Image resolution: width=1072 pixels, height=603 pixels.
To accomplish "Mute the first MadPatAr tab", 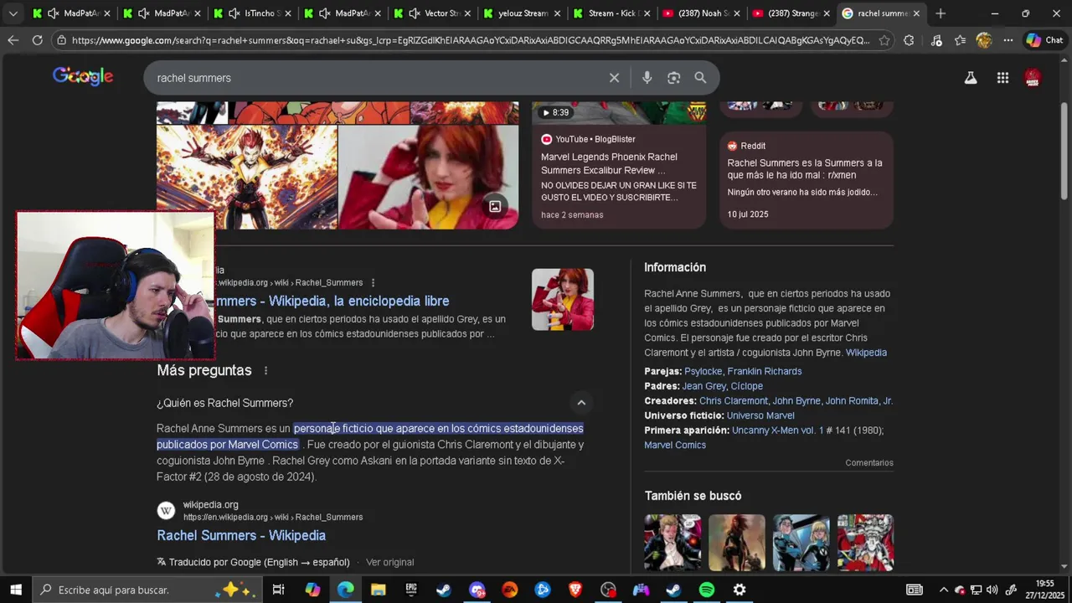I will [x=54, y=13].
